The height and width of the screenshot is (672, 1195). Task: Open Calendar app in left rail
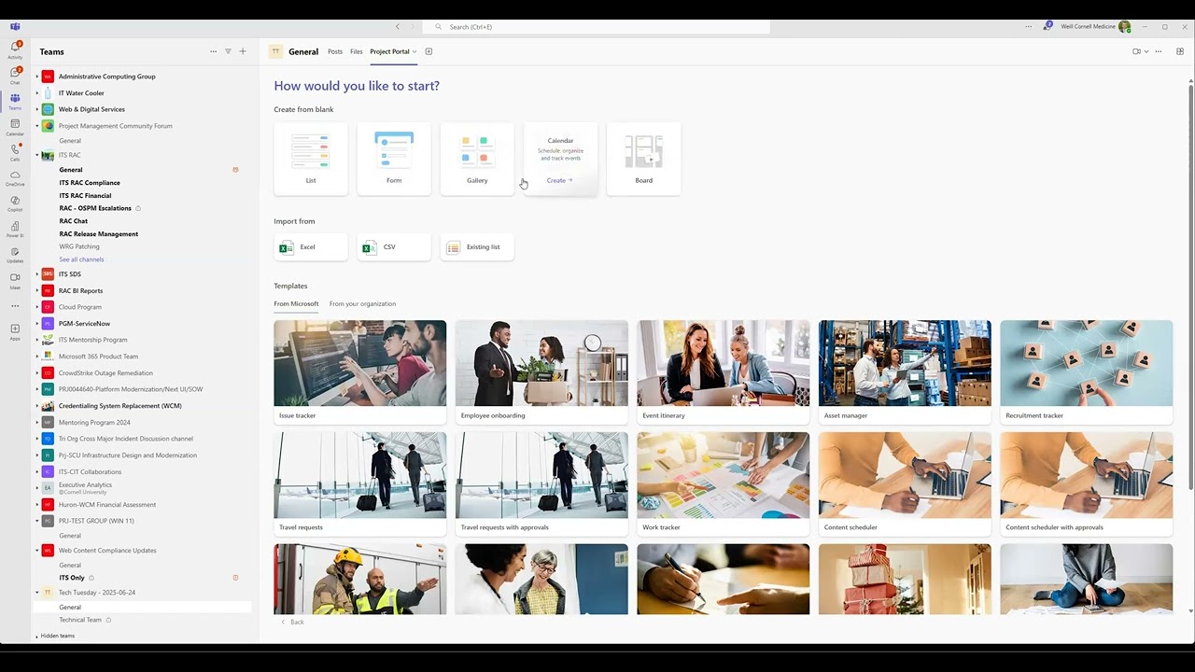(x=15, y=126)
